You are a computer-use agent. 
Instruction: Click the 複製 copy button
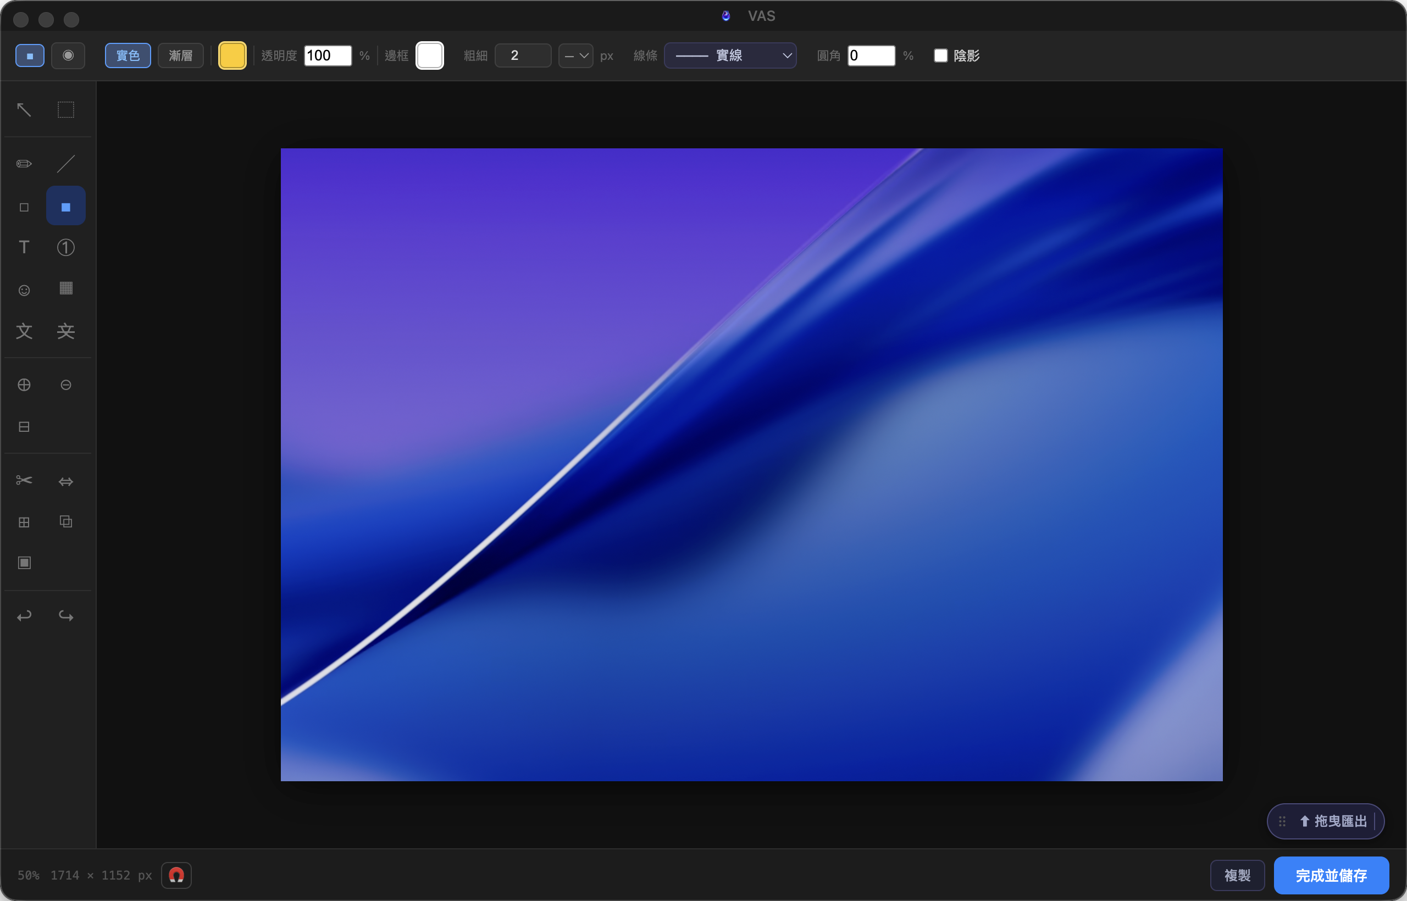point(1237,875)
